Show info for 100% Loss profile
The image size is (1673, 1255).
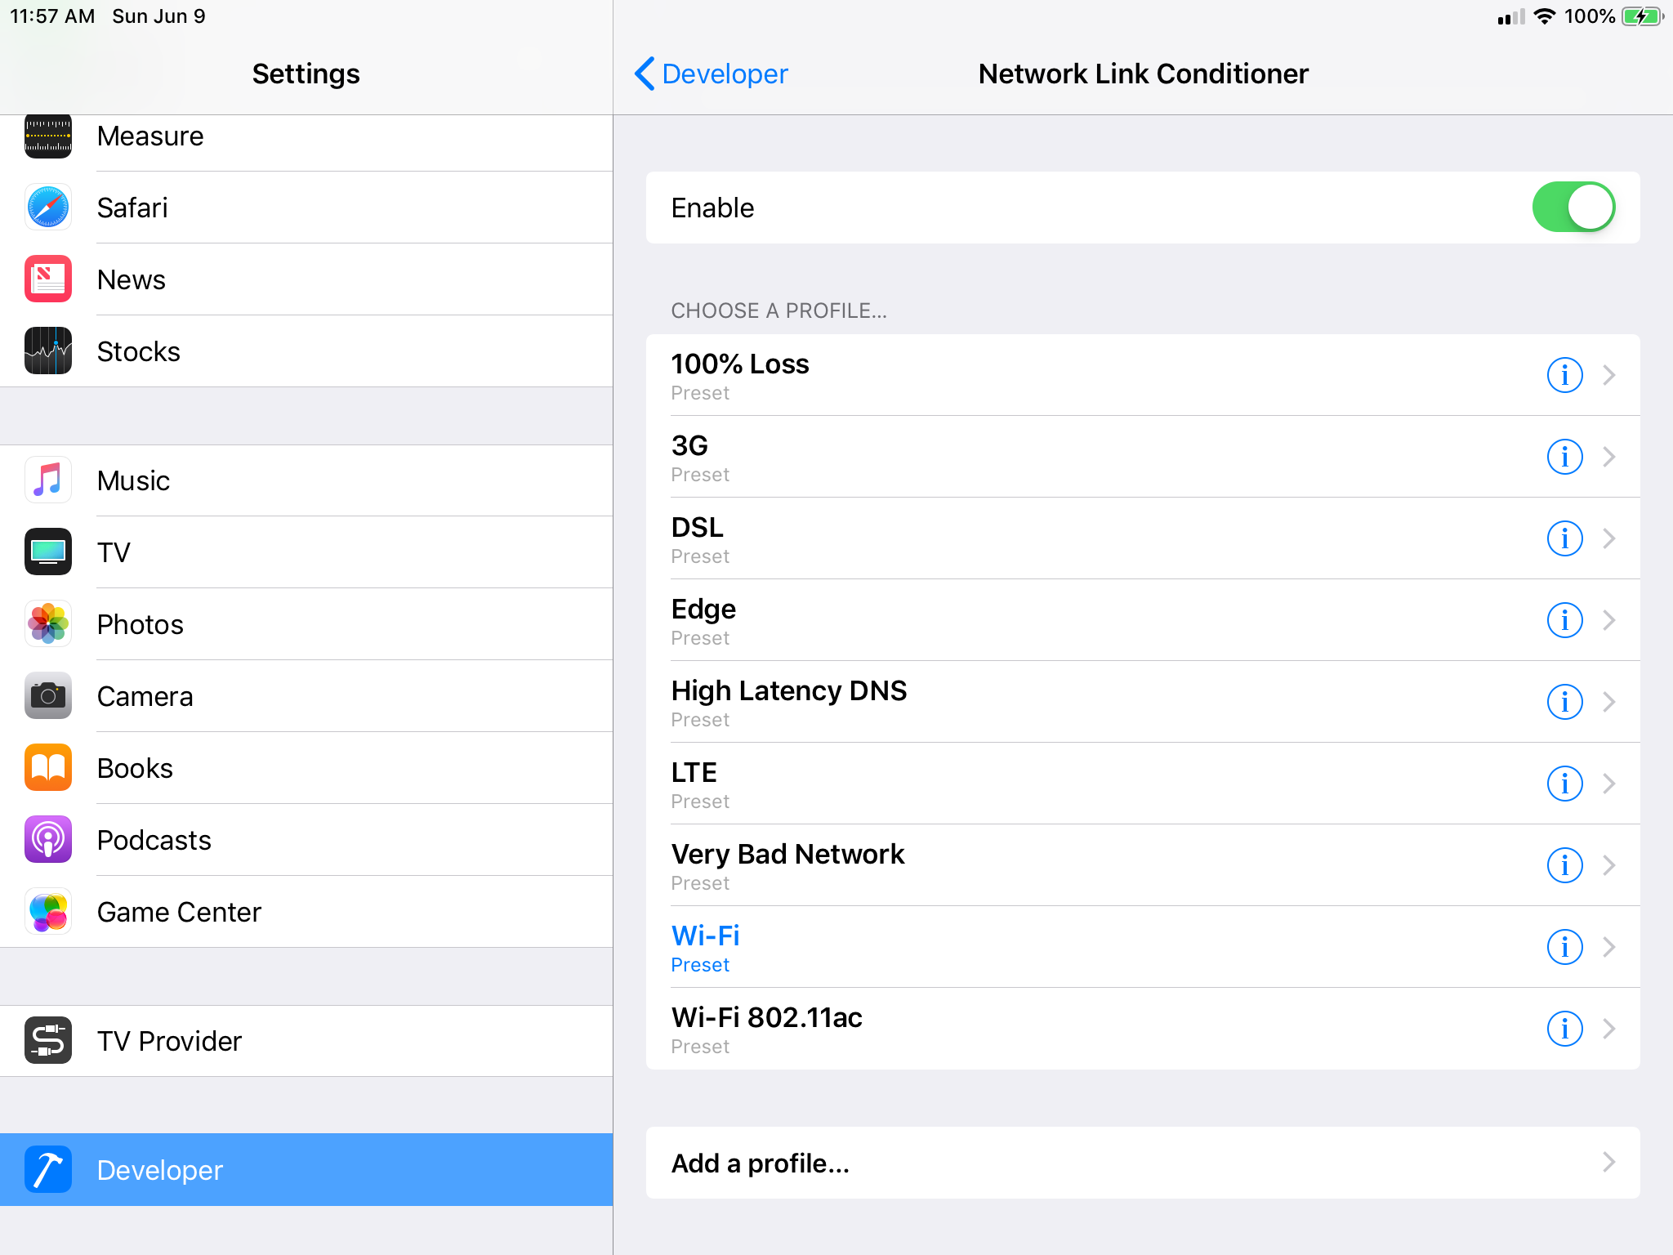(x=1564, y=375)
